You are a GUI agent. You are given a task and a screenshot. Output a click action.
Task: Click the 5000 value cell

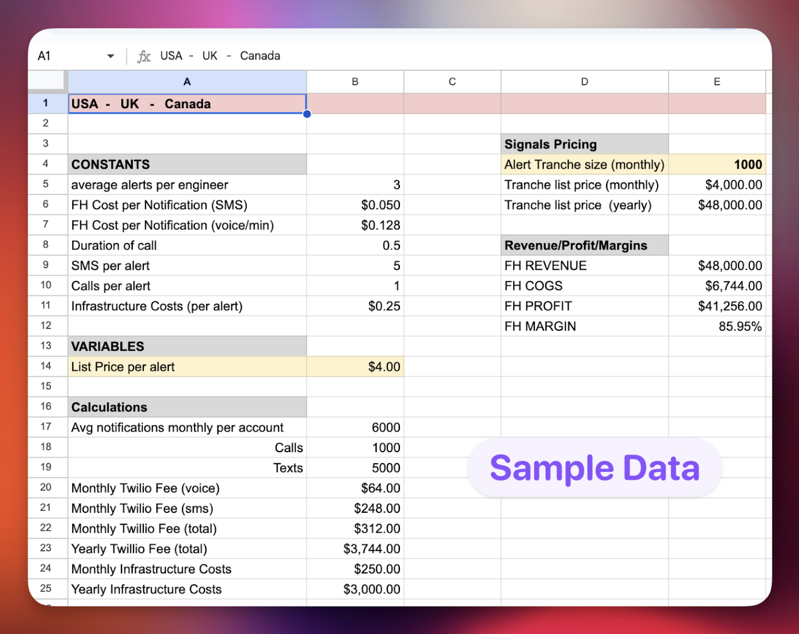point(355,468)
